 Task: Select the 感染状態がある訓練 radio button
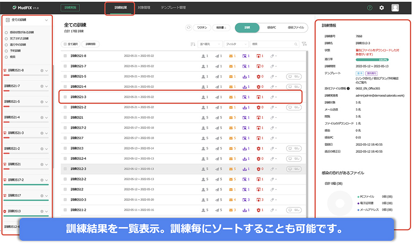click(x=6, y=33)
